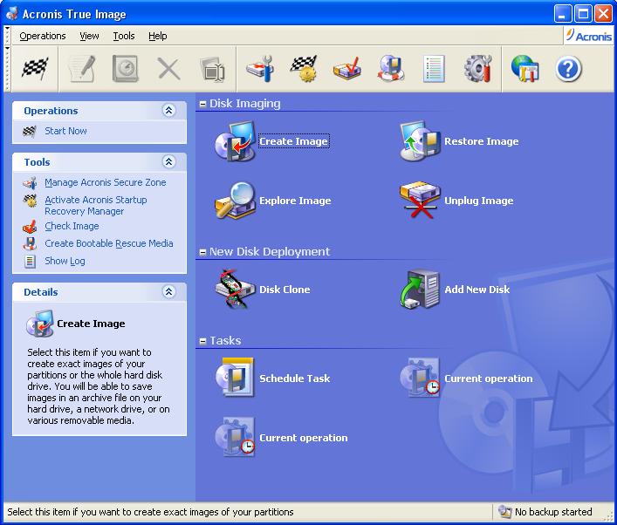Click the globe web toolbar icon
The image size is (617, 525).
tap(525, 68)
